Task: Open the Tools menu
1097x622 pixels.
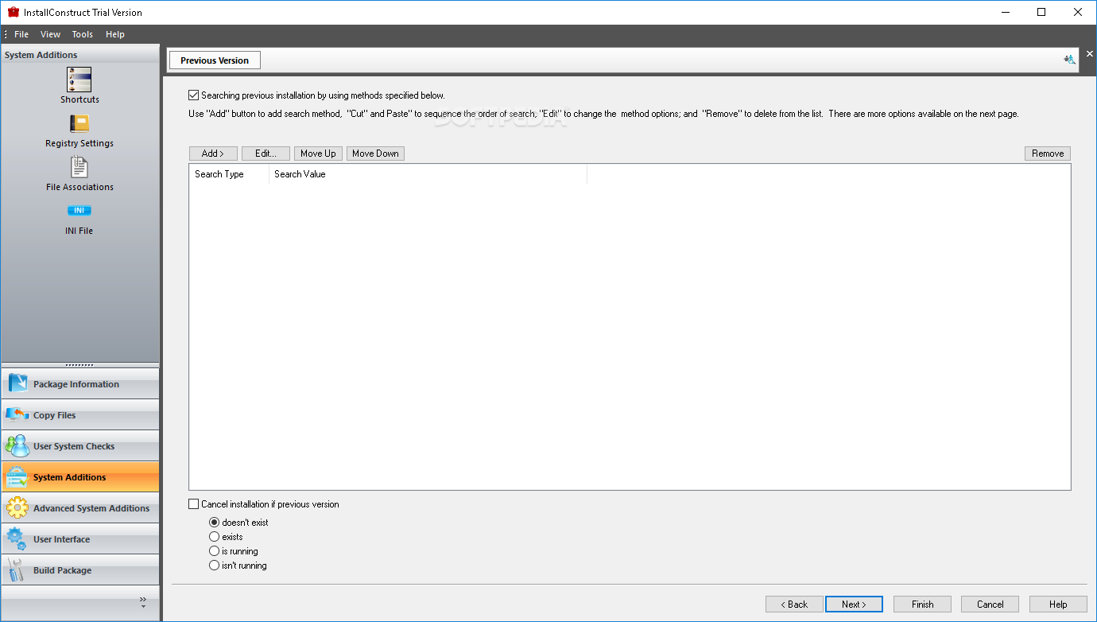Action: (83, 34)
